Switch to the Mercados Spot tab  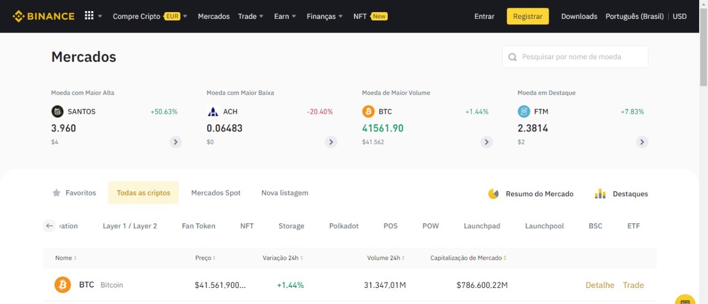coord(216,193)
